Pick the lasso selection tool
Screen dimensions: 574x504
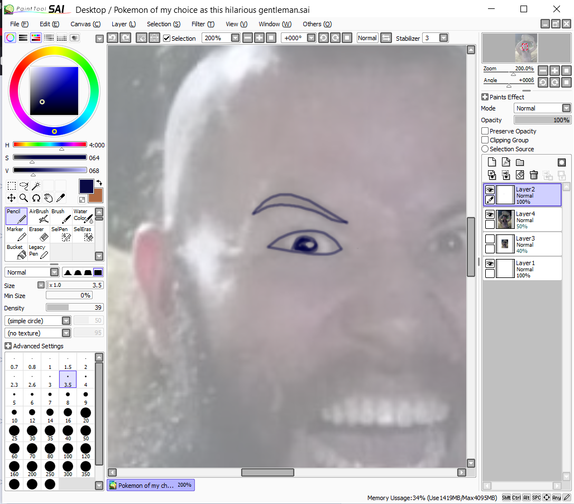tap(24, 186)
